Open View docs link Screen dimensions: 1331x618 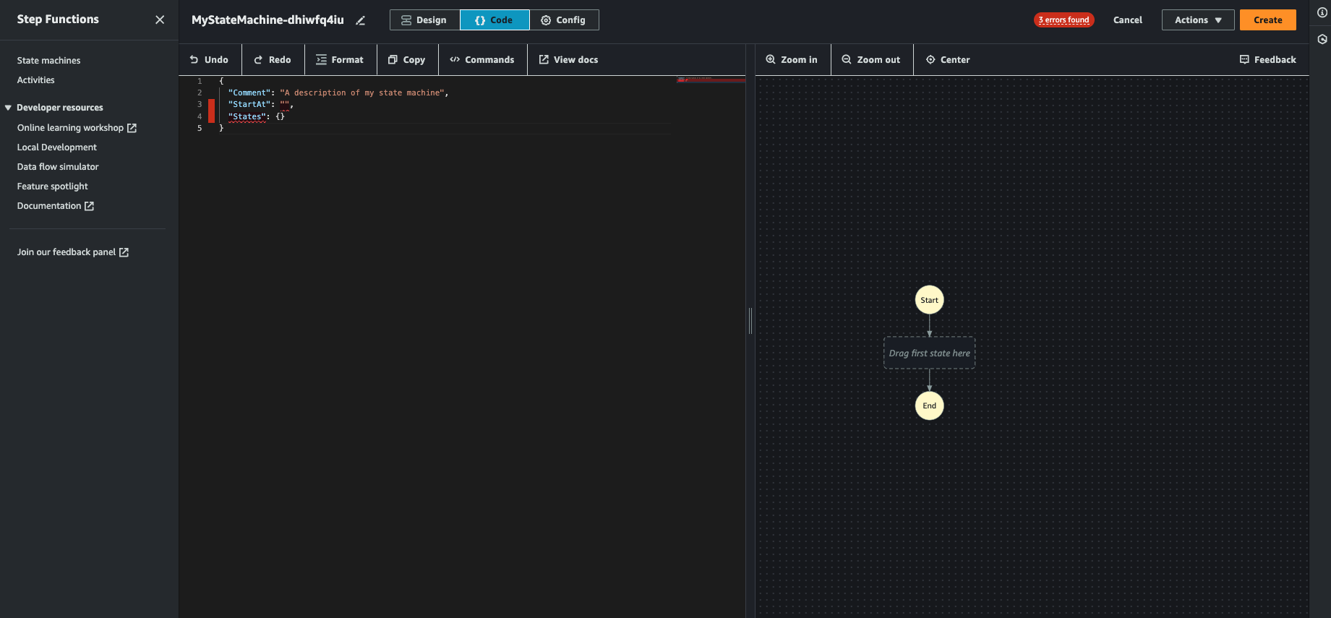[569, 60]
